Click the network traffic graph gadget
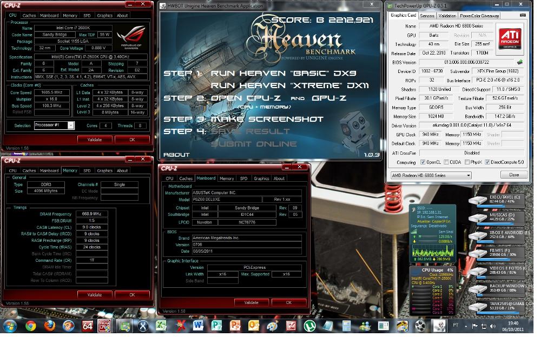541x337 pixels. point(433,251)
